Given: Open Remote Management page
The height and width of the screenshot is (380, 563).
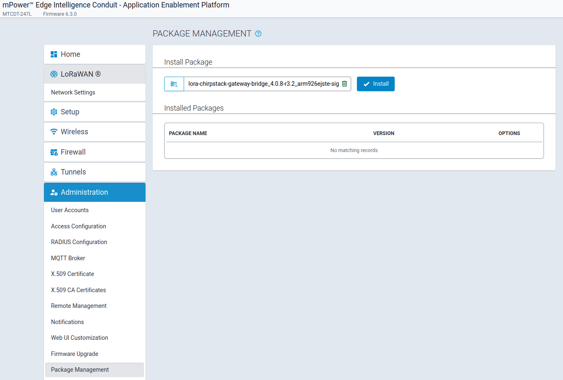Looking at the screenshot, I should click(95, 306).
